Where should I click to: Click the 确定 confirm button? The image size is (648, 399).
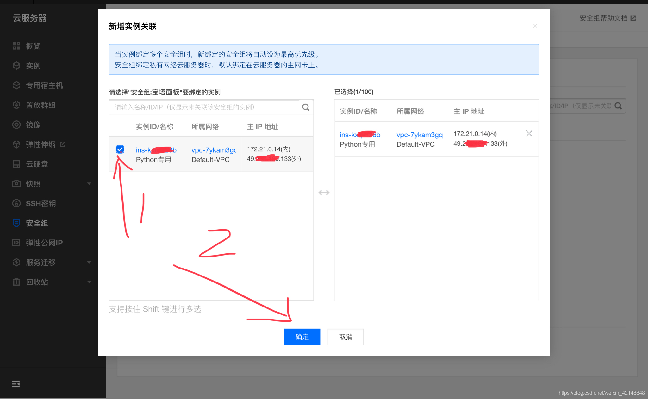pyautogui.click(x=302, y=337)
